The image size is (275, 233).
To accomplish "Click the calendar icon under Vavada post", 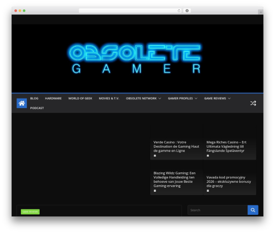I will 208,191.
